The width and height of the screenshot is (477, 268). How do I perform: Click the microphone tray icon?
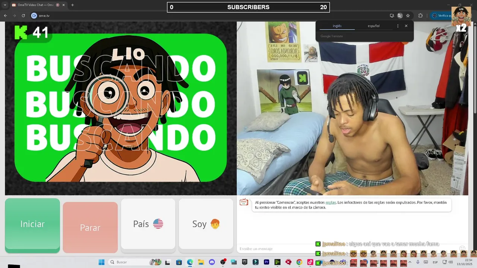point(417,262)
